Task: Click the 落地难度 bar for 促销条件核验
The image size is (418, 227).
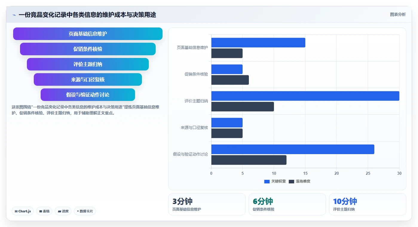Action: tap(230, 80)
